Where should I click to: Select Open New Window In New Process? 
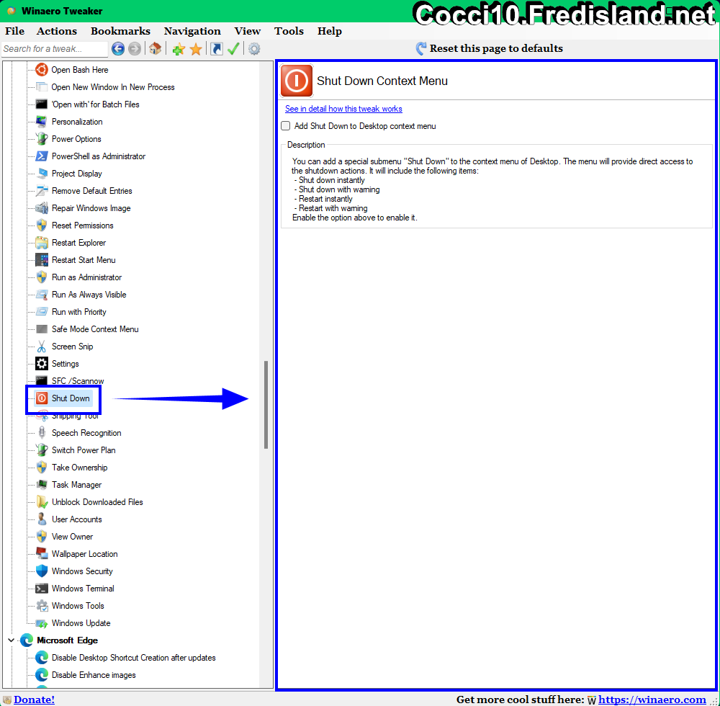click(x=113, y=87)
